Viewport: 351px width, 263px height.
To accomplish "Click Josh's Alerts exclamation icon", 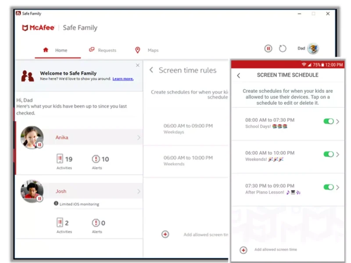I will 96,223.
